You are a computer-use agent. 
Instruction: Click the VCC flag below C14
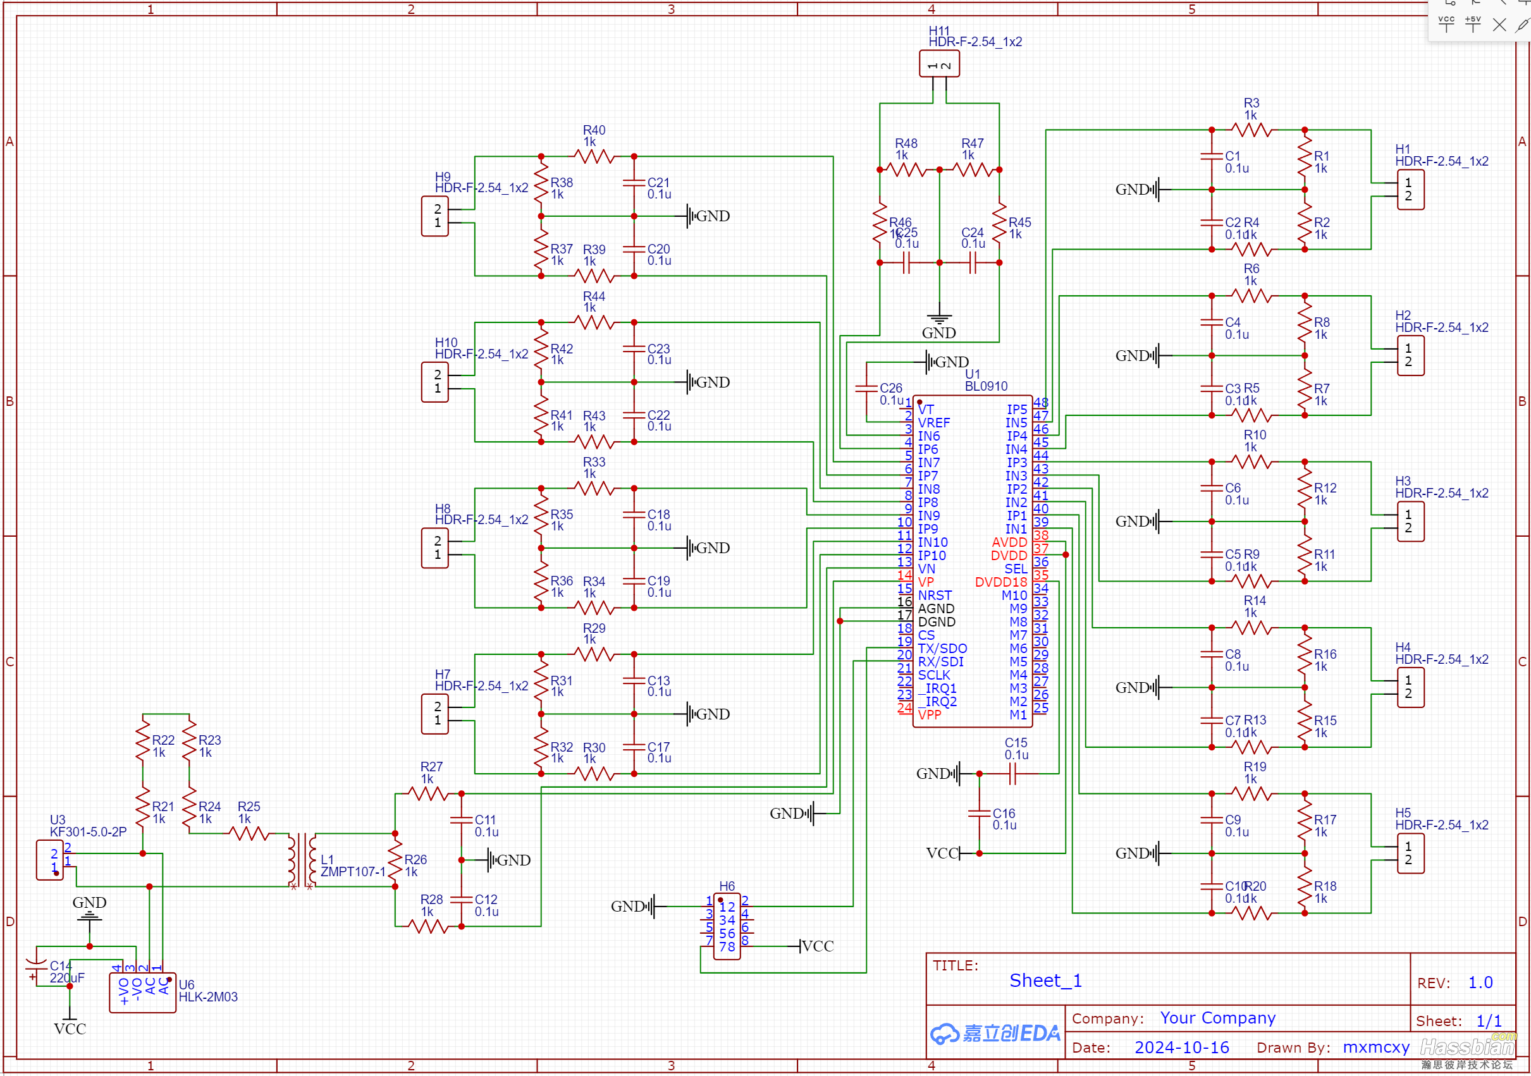pos(70,1024)
